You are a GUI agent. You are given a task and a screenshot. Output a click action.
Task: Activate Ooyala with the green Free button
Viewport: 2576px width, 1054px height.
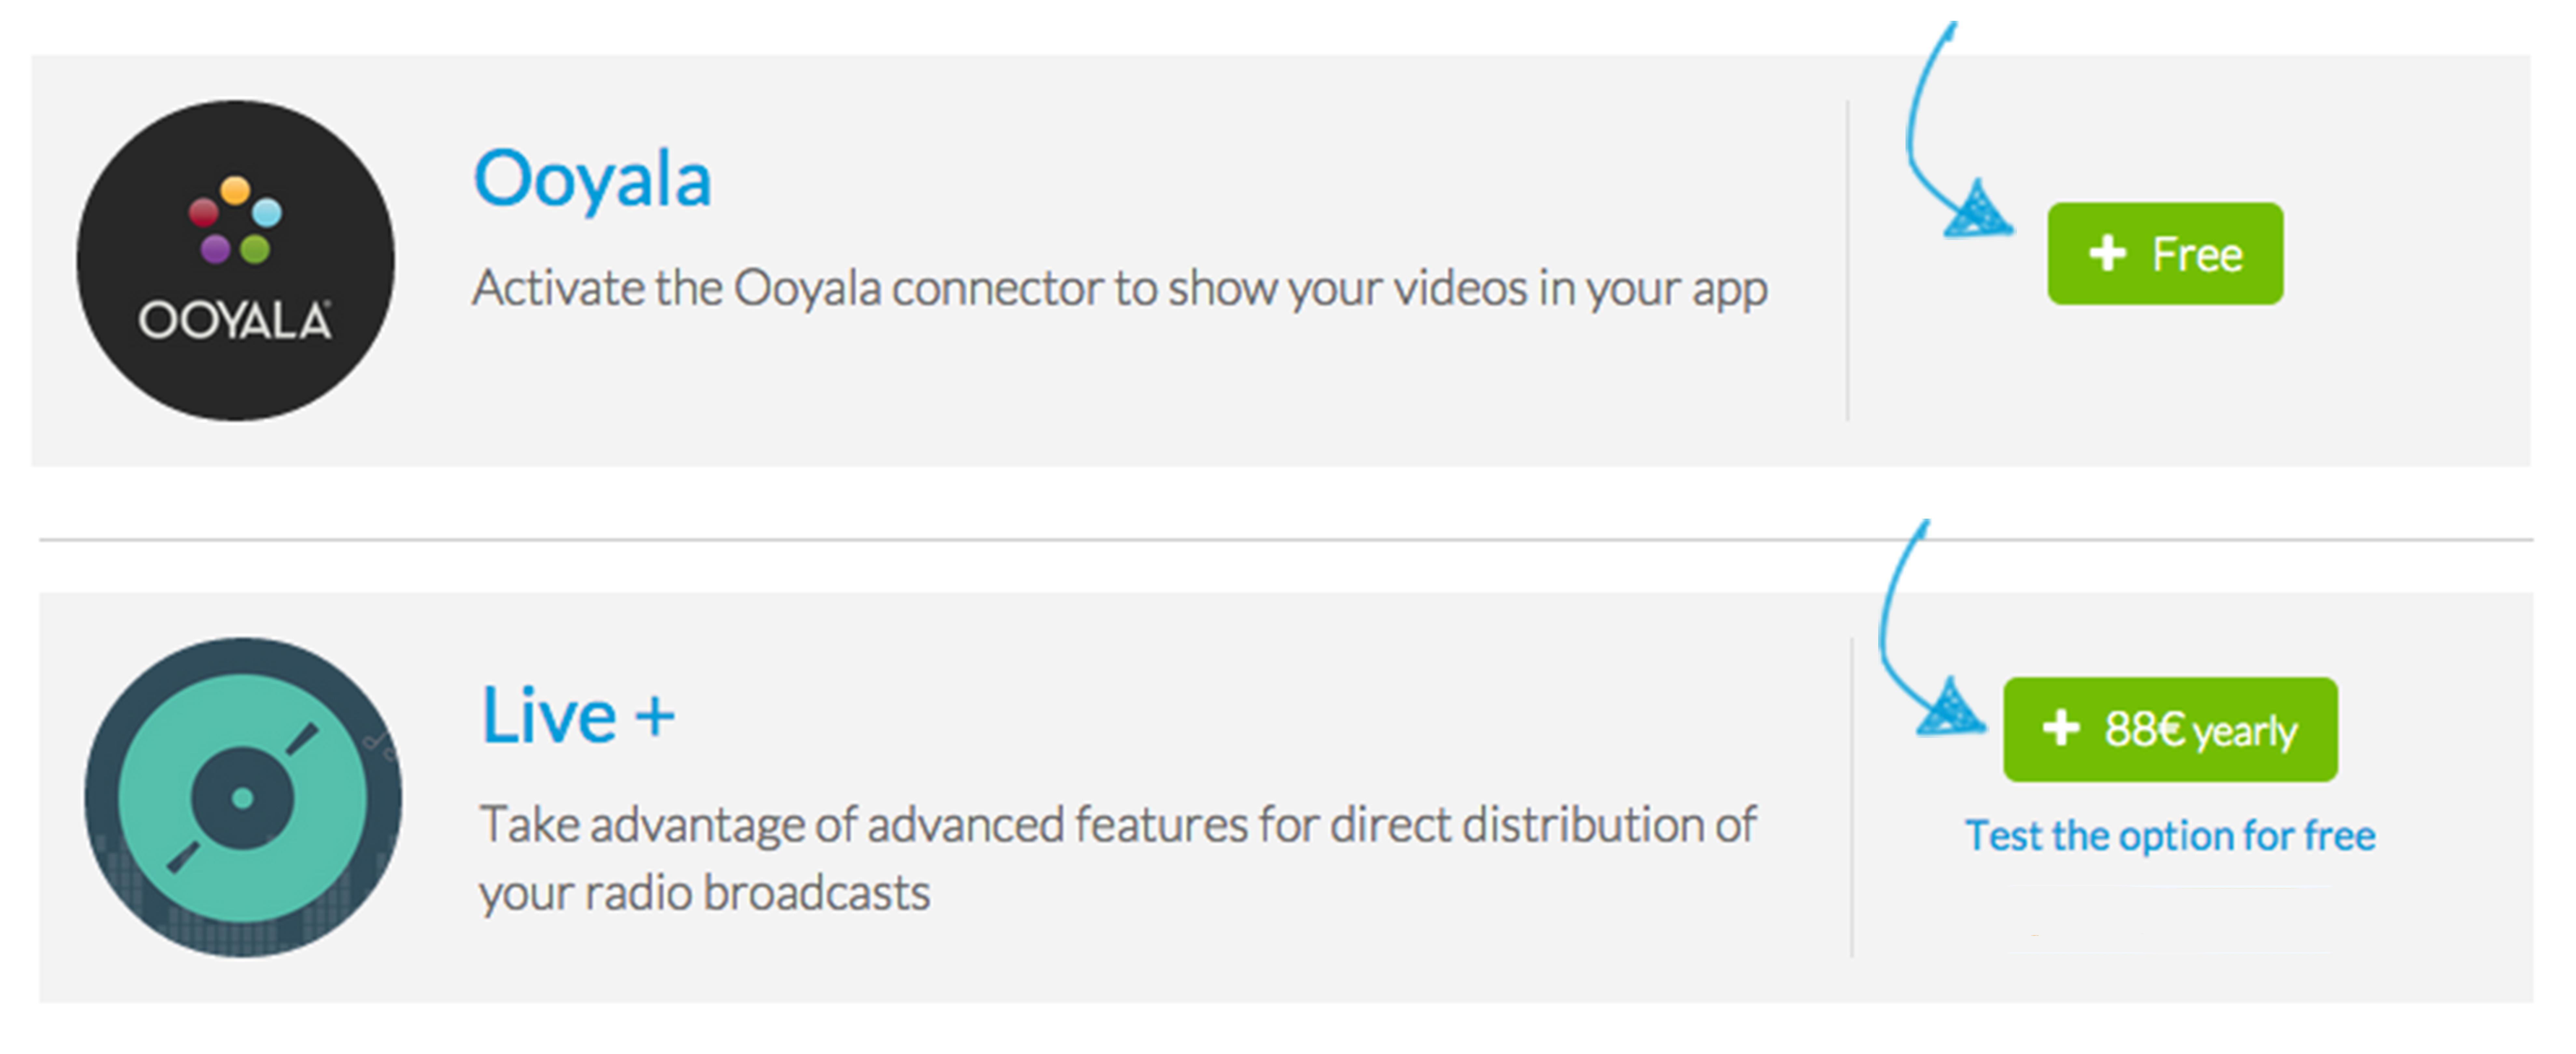pyautogui.click(x=2165, y=254)
